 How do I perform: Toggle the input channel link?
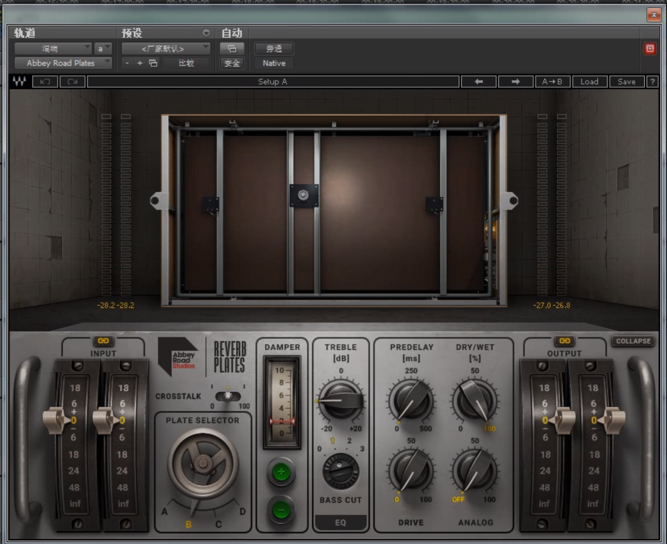pos(103,341)
